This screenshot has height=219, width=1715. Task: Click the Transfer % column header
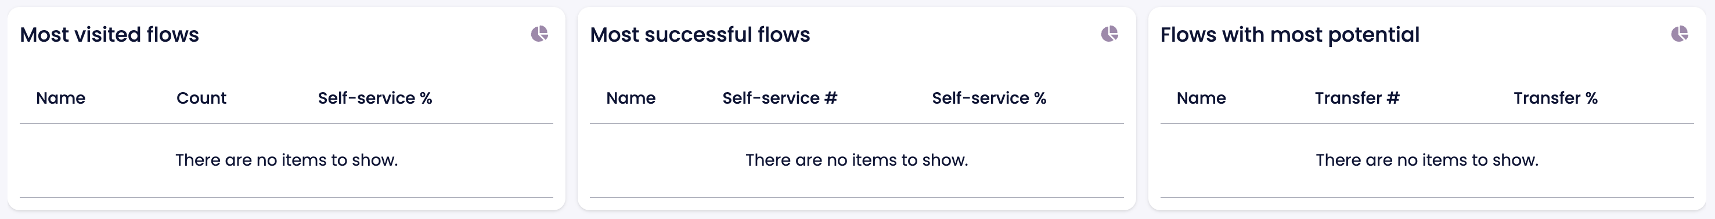coord(1555,98)
